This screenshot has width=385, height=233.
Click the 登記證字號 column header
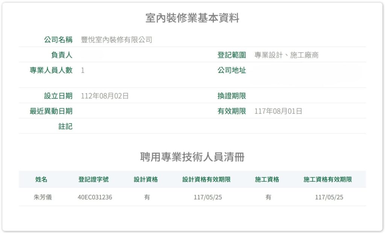[x=94, y=179]
